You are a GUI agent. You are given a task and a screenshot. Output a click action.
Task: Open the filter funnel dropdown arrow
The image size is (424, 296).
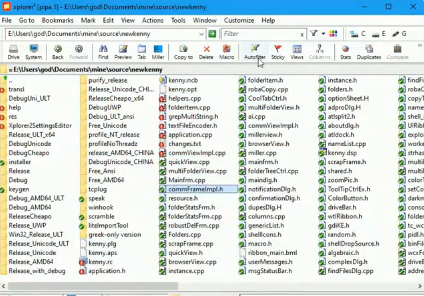coord(323,34)
